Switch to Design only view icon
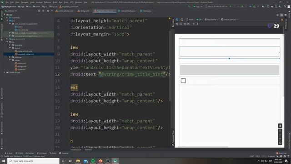This screenshot has width=291, height=164. coord(286,15)
